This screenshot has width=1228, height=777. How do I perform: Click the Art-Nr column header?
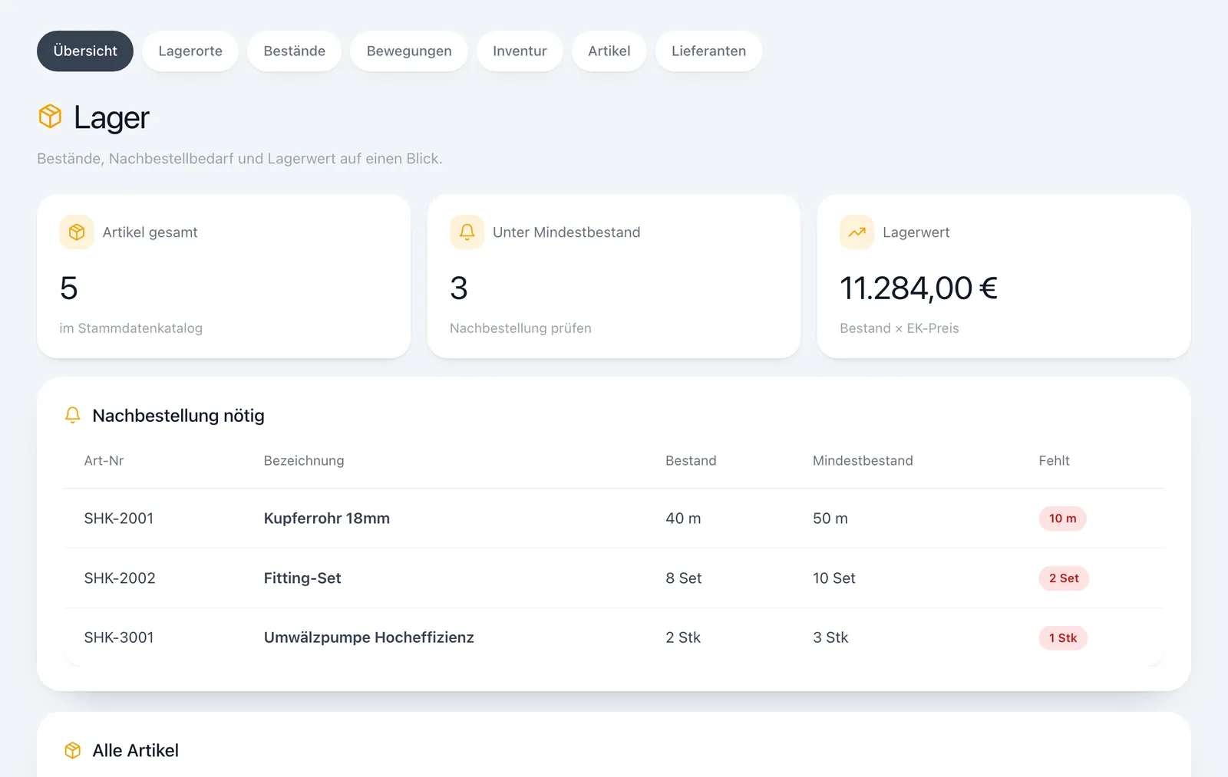click(x=104, y=461)
